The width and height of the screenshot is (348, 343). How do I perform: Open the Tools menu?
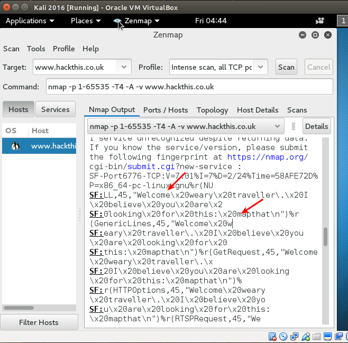click(36, 49)
